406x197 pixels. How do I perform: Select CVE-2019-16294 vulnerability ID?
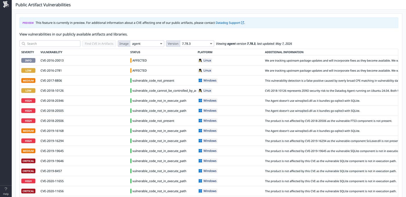point(52,141)
